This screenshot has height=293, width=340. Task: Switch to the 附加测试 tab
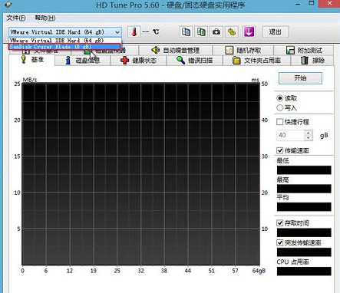tap(304, 50)
